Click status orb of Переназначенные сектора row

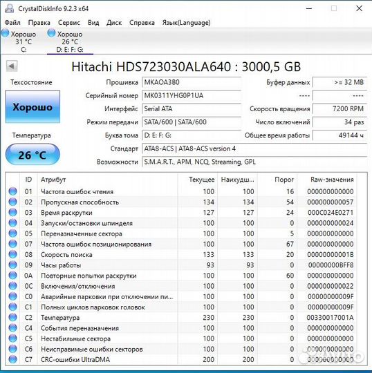[x=12, y=233]
